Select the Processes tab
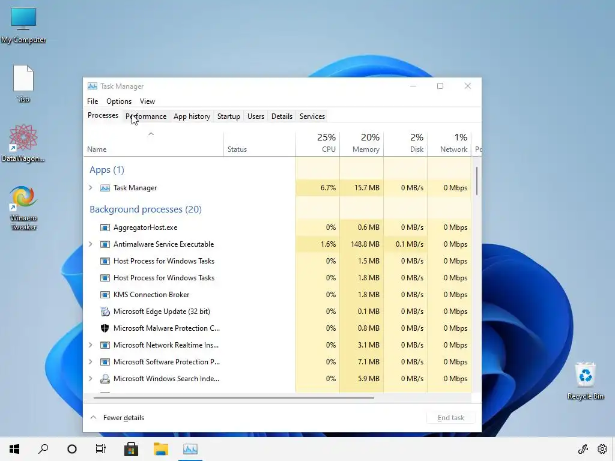 [103, 116]
